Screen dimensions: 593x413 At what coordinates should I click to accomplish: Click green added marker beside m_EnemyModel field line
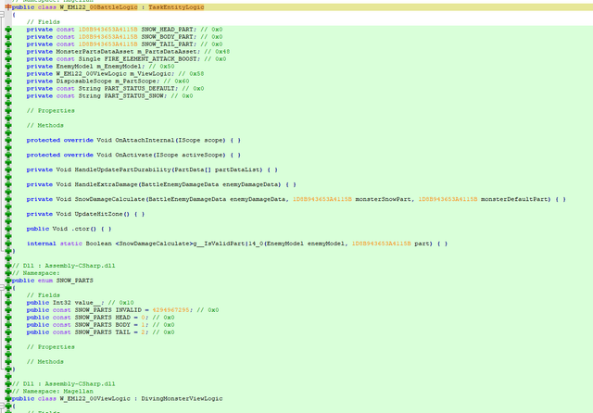click(8, 66)
